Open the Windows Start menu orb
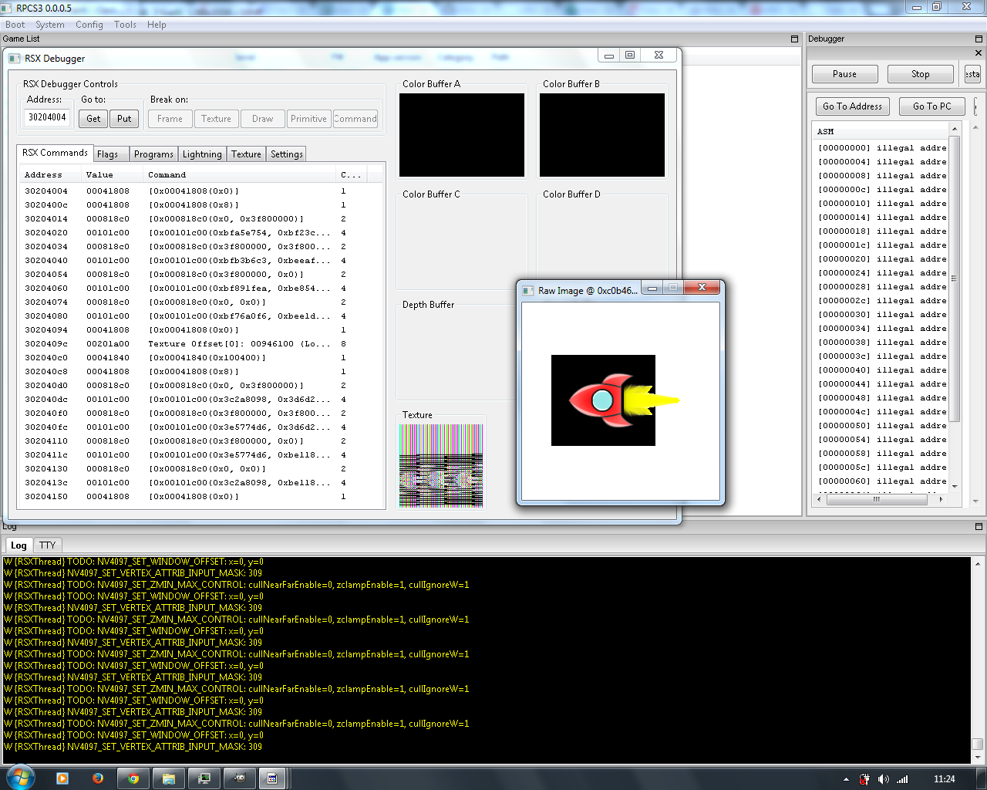This screenshot has height=790, width=987. tap(21, 778)
